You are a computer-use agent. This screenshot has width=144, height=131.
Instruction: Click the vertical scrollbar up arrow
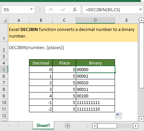tap(141, 20)
